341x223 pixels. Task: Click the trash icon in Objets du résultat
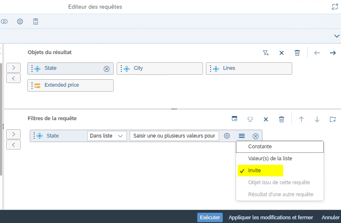297,53
